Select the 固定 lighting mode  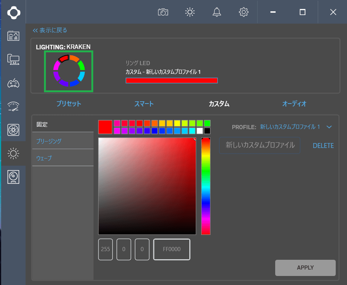[x=63, y=124]
